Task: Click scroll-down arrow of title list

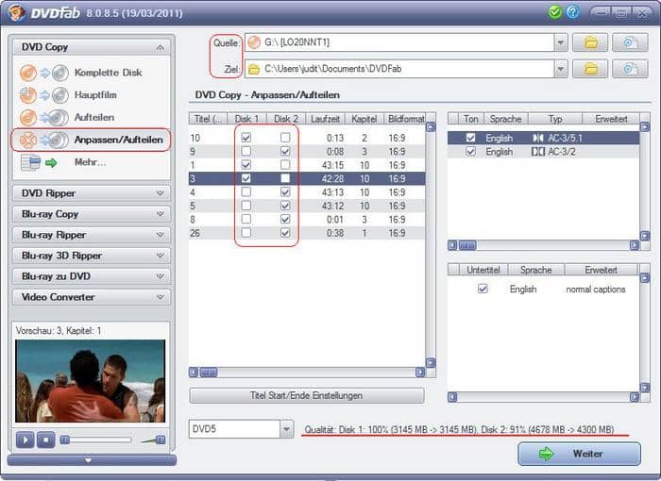Action: pyautogui.click(x=431, y=363)
